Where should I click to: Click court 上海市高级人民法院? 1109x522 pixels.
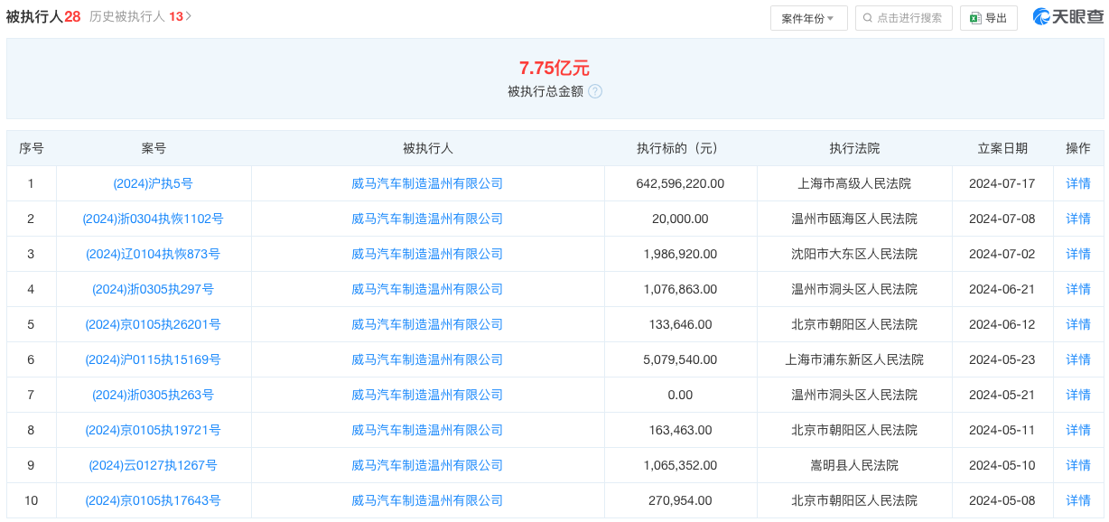pyautogui.click(x=854, y=183)
